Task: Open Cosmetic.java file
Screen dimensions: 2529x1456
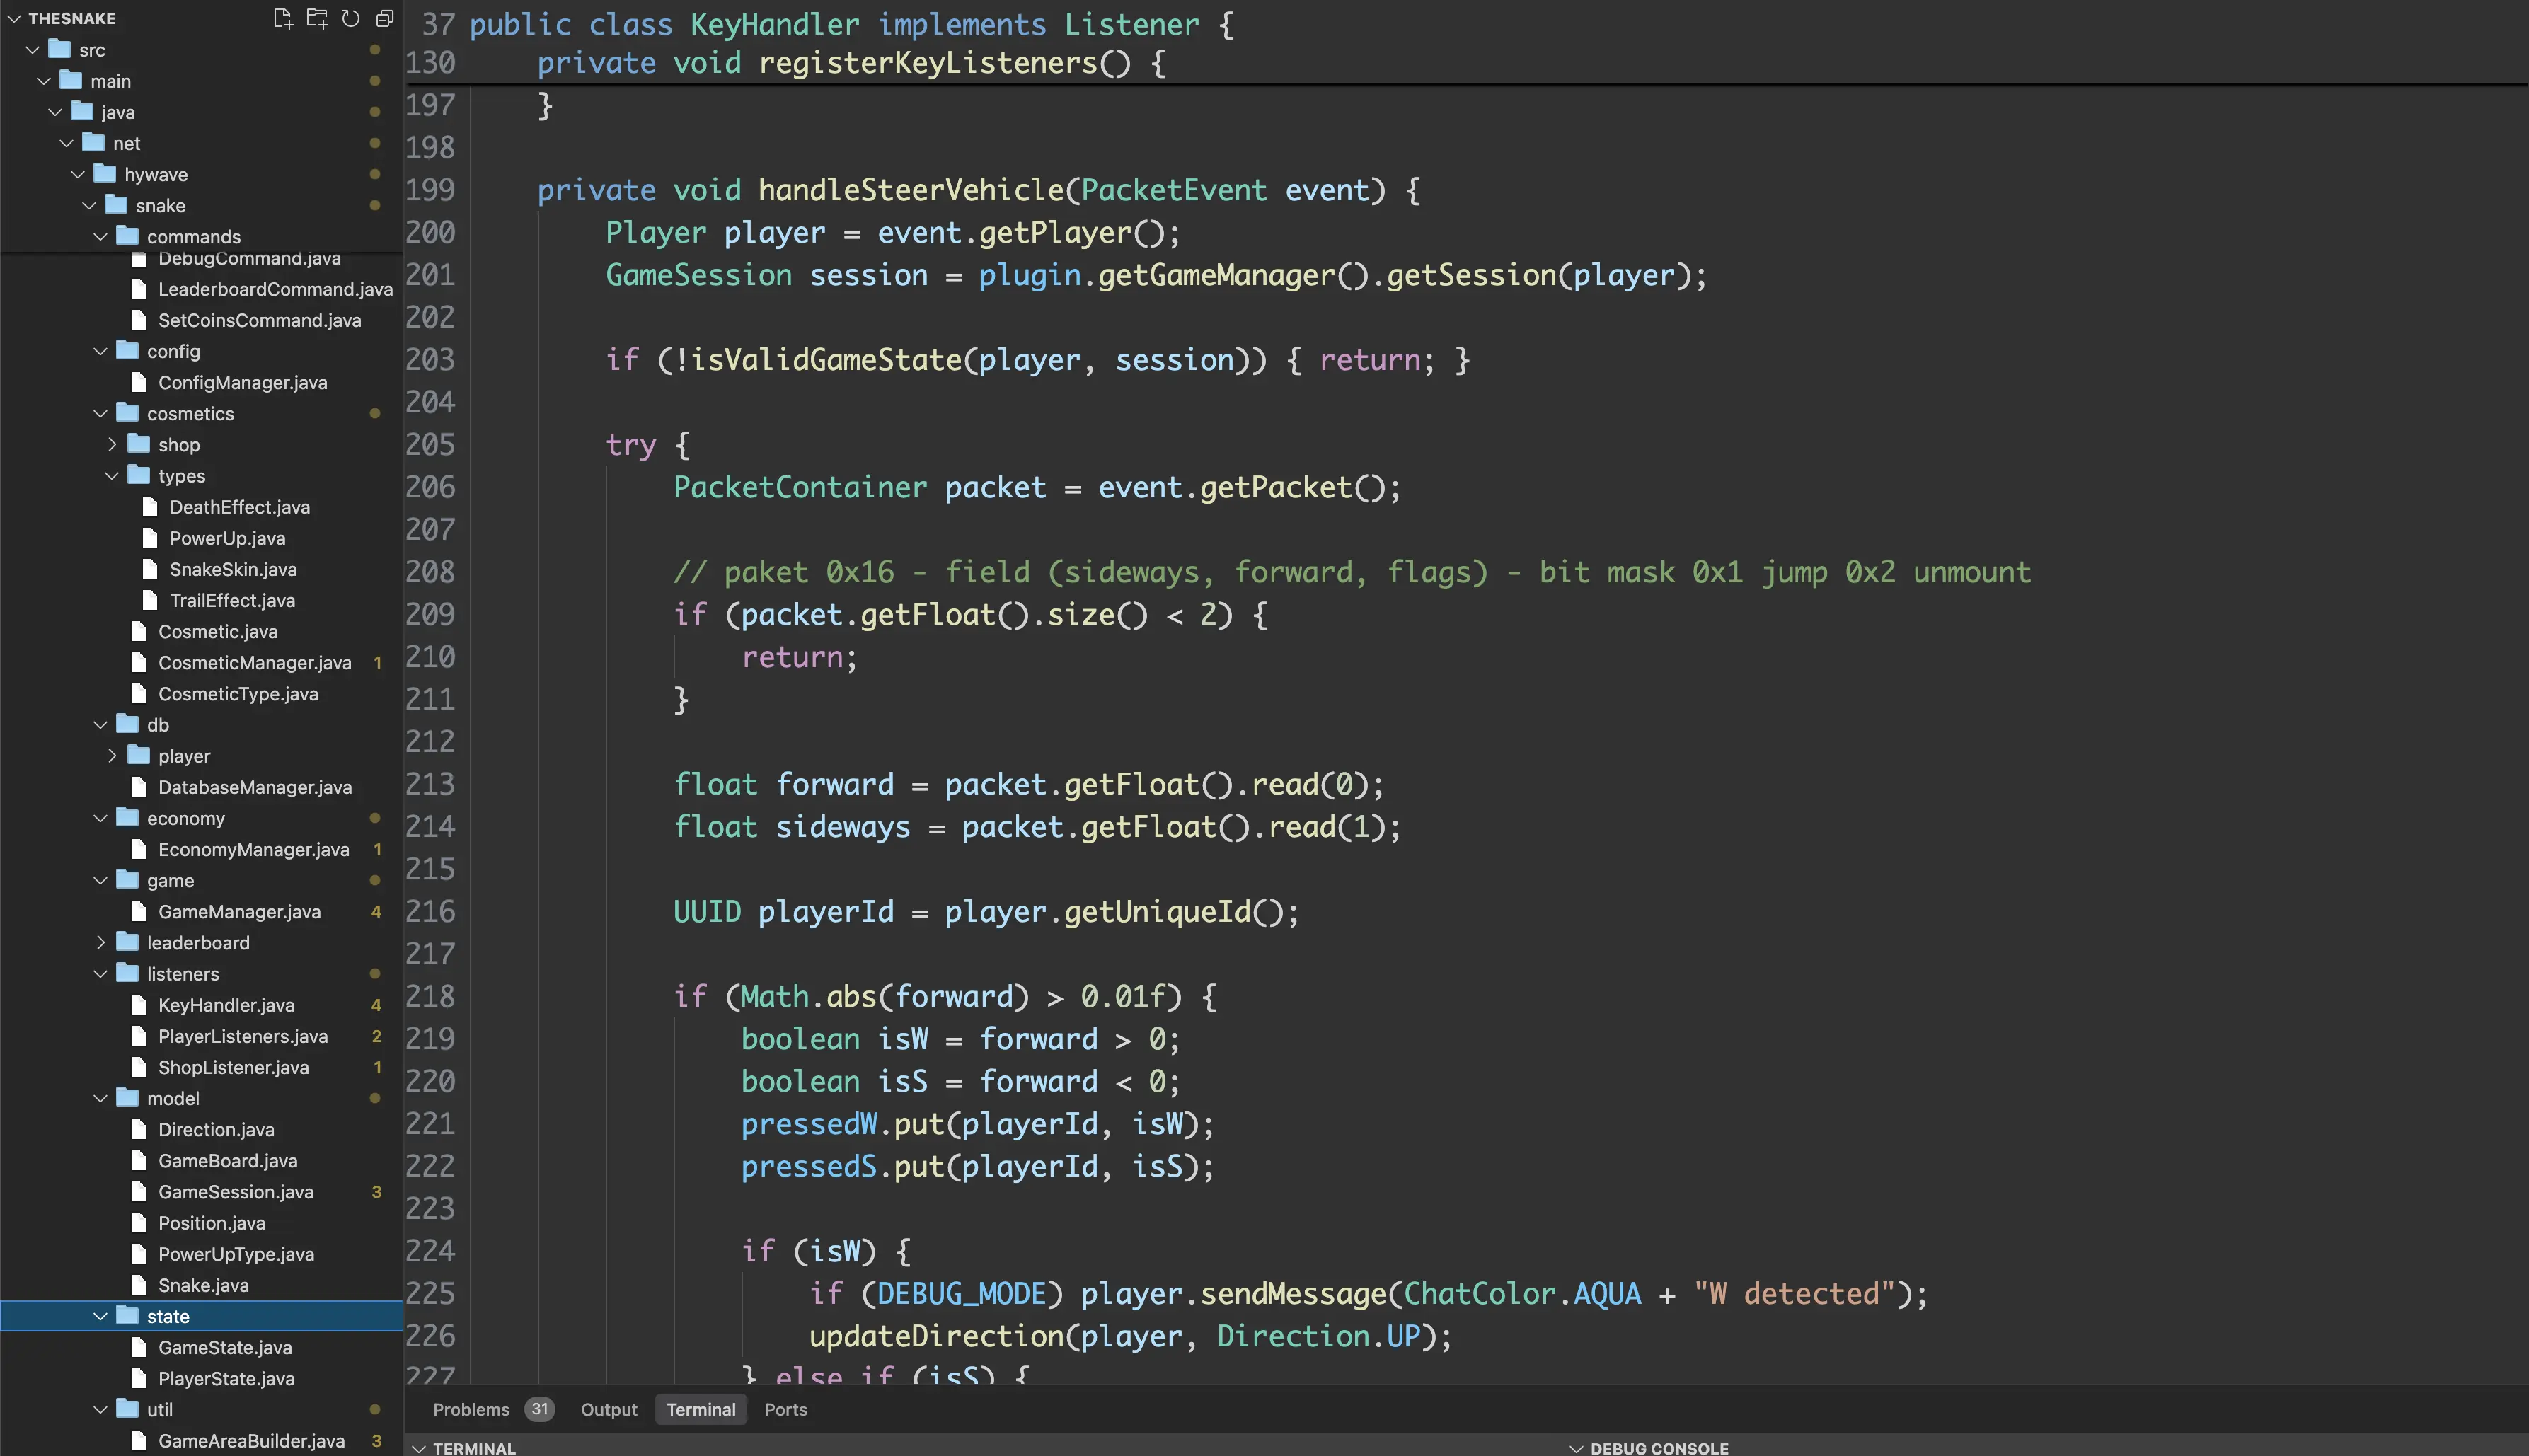Action: 218,632
